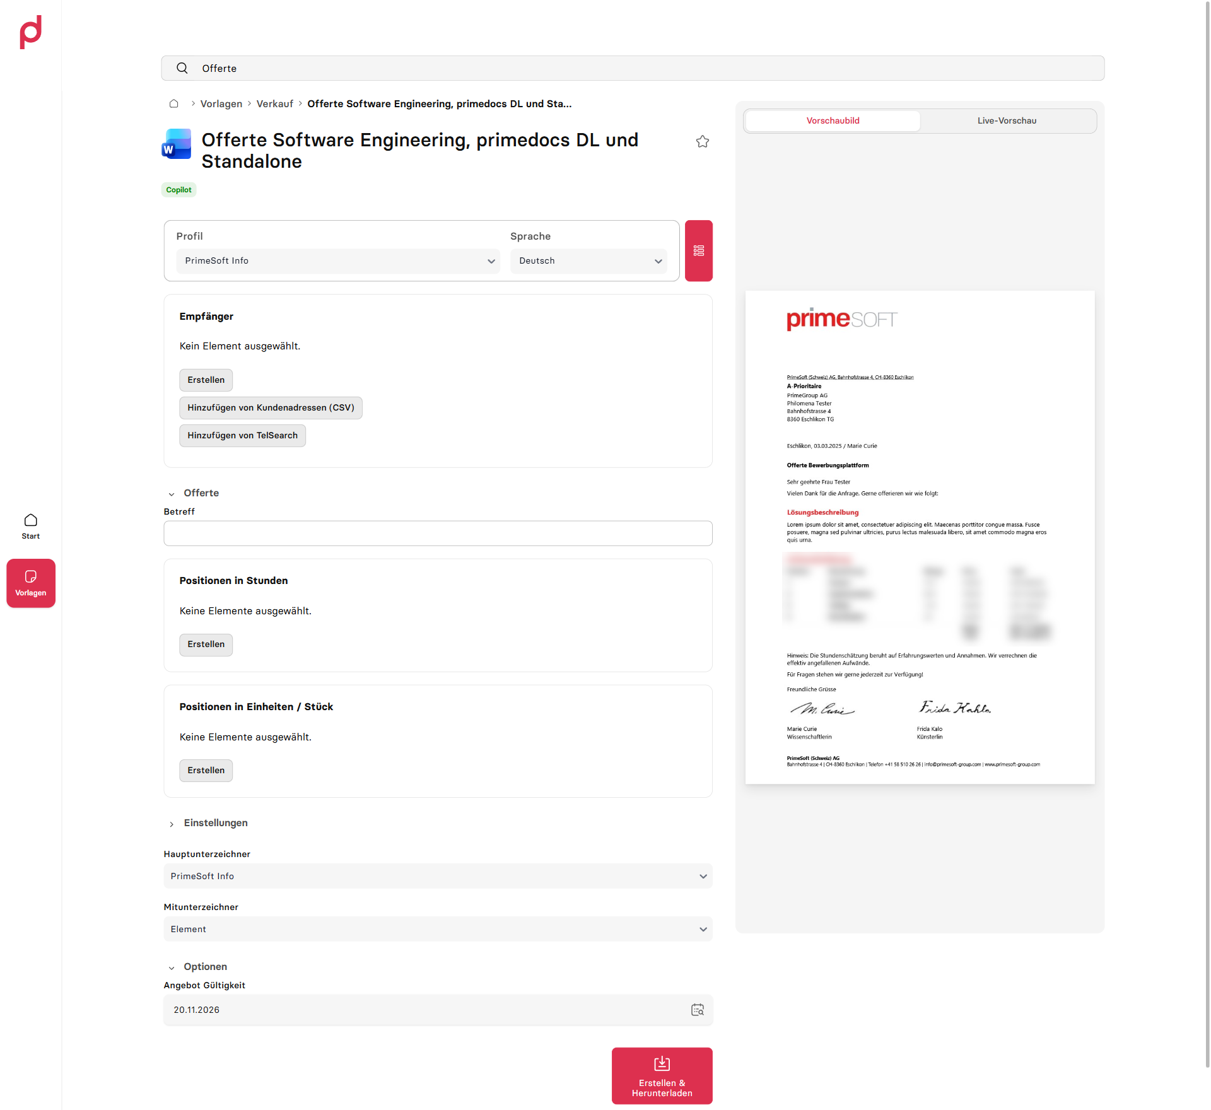Click Hinzufügen von Kundenadressen (CSV)
The height and width of the screenshot is (1110, 1211).
coord(271,408)
